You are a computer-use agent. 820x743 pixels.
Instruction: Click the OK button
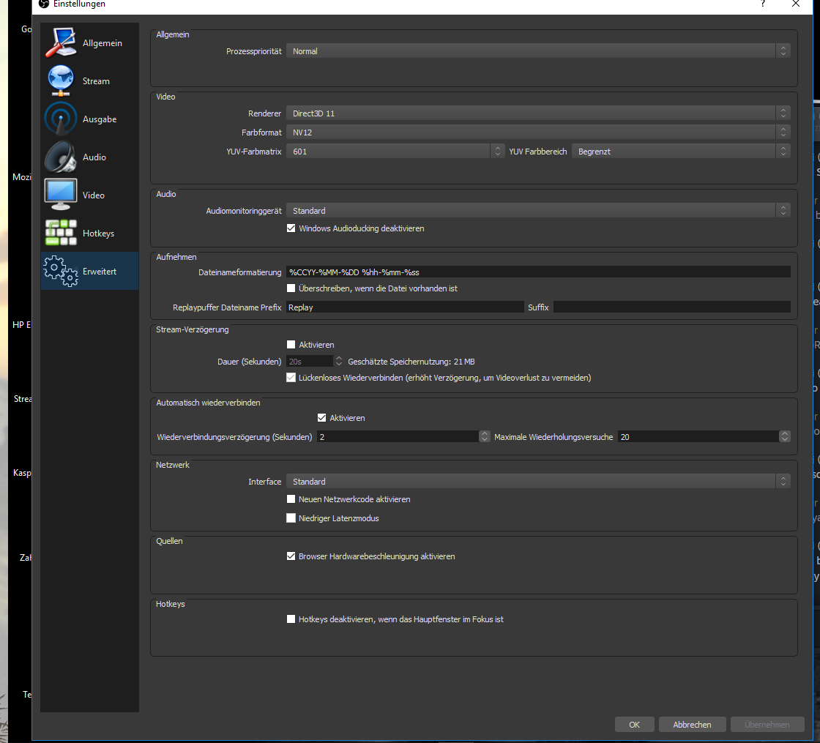click(634, 725)
